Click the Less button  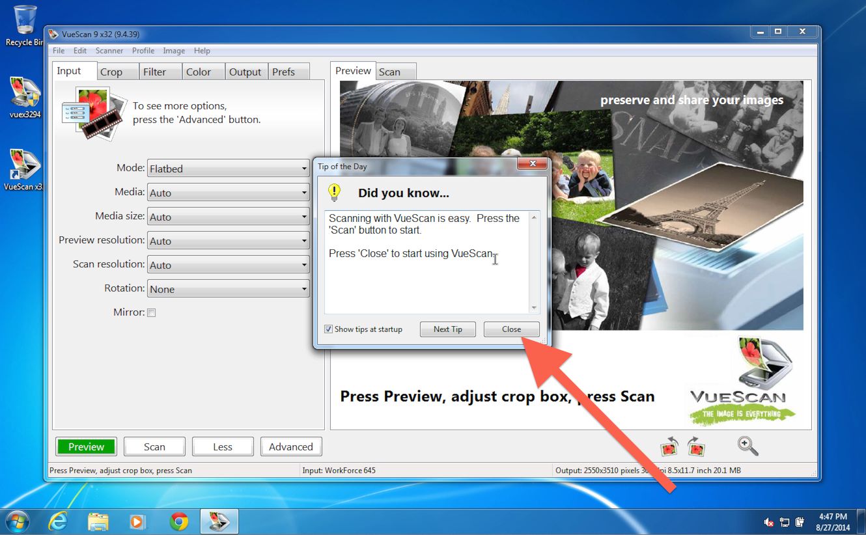click(223, 446)
